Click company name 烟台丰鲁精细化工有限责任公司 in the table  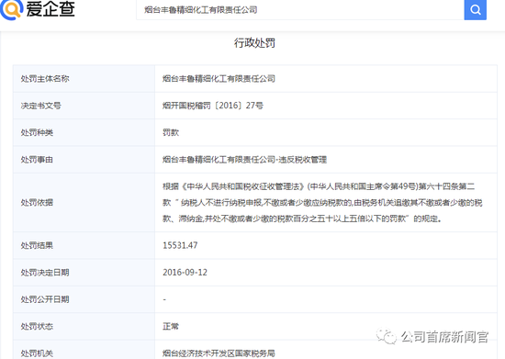219,79
